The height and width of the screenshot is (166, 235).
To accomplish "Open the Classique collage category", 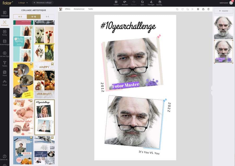I will [5, 14].
